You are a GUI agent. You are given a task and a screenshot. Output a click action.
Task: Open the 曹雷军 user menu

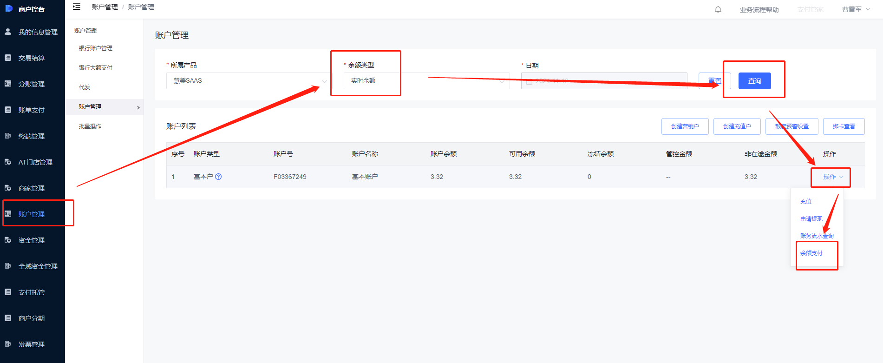[856, 9]
